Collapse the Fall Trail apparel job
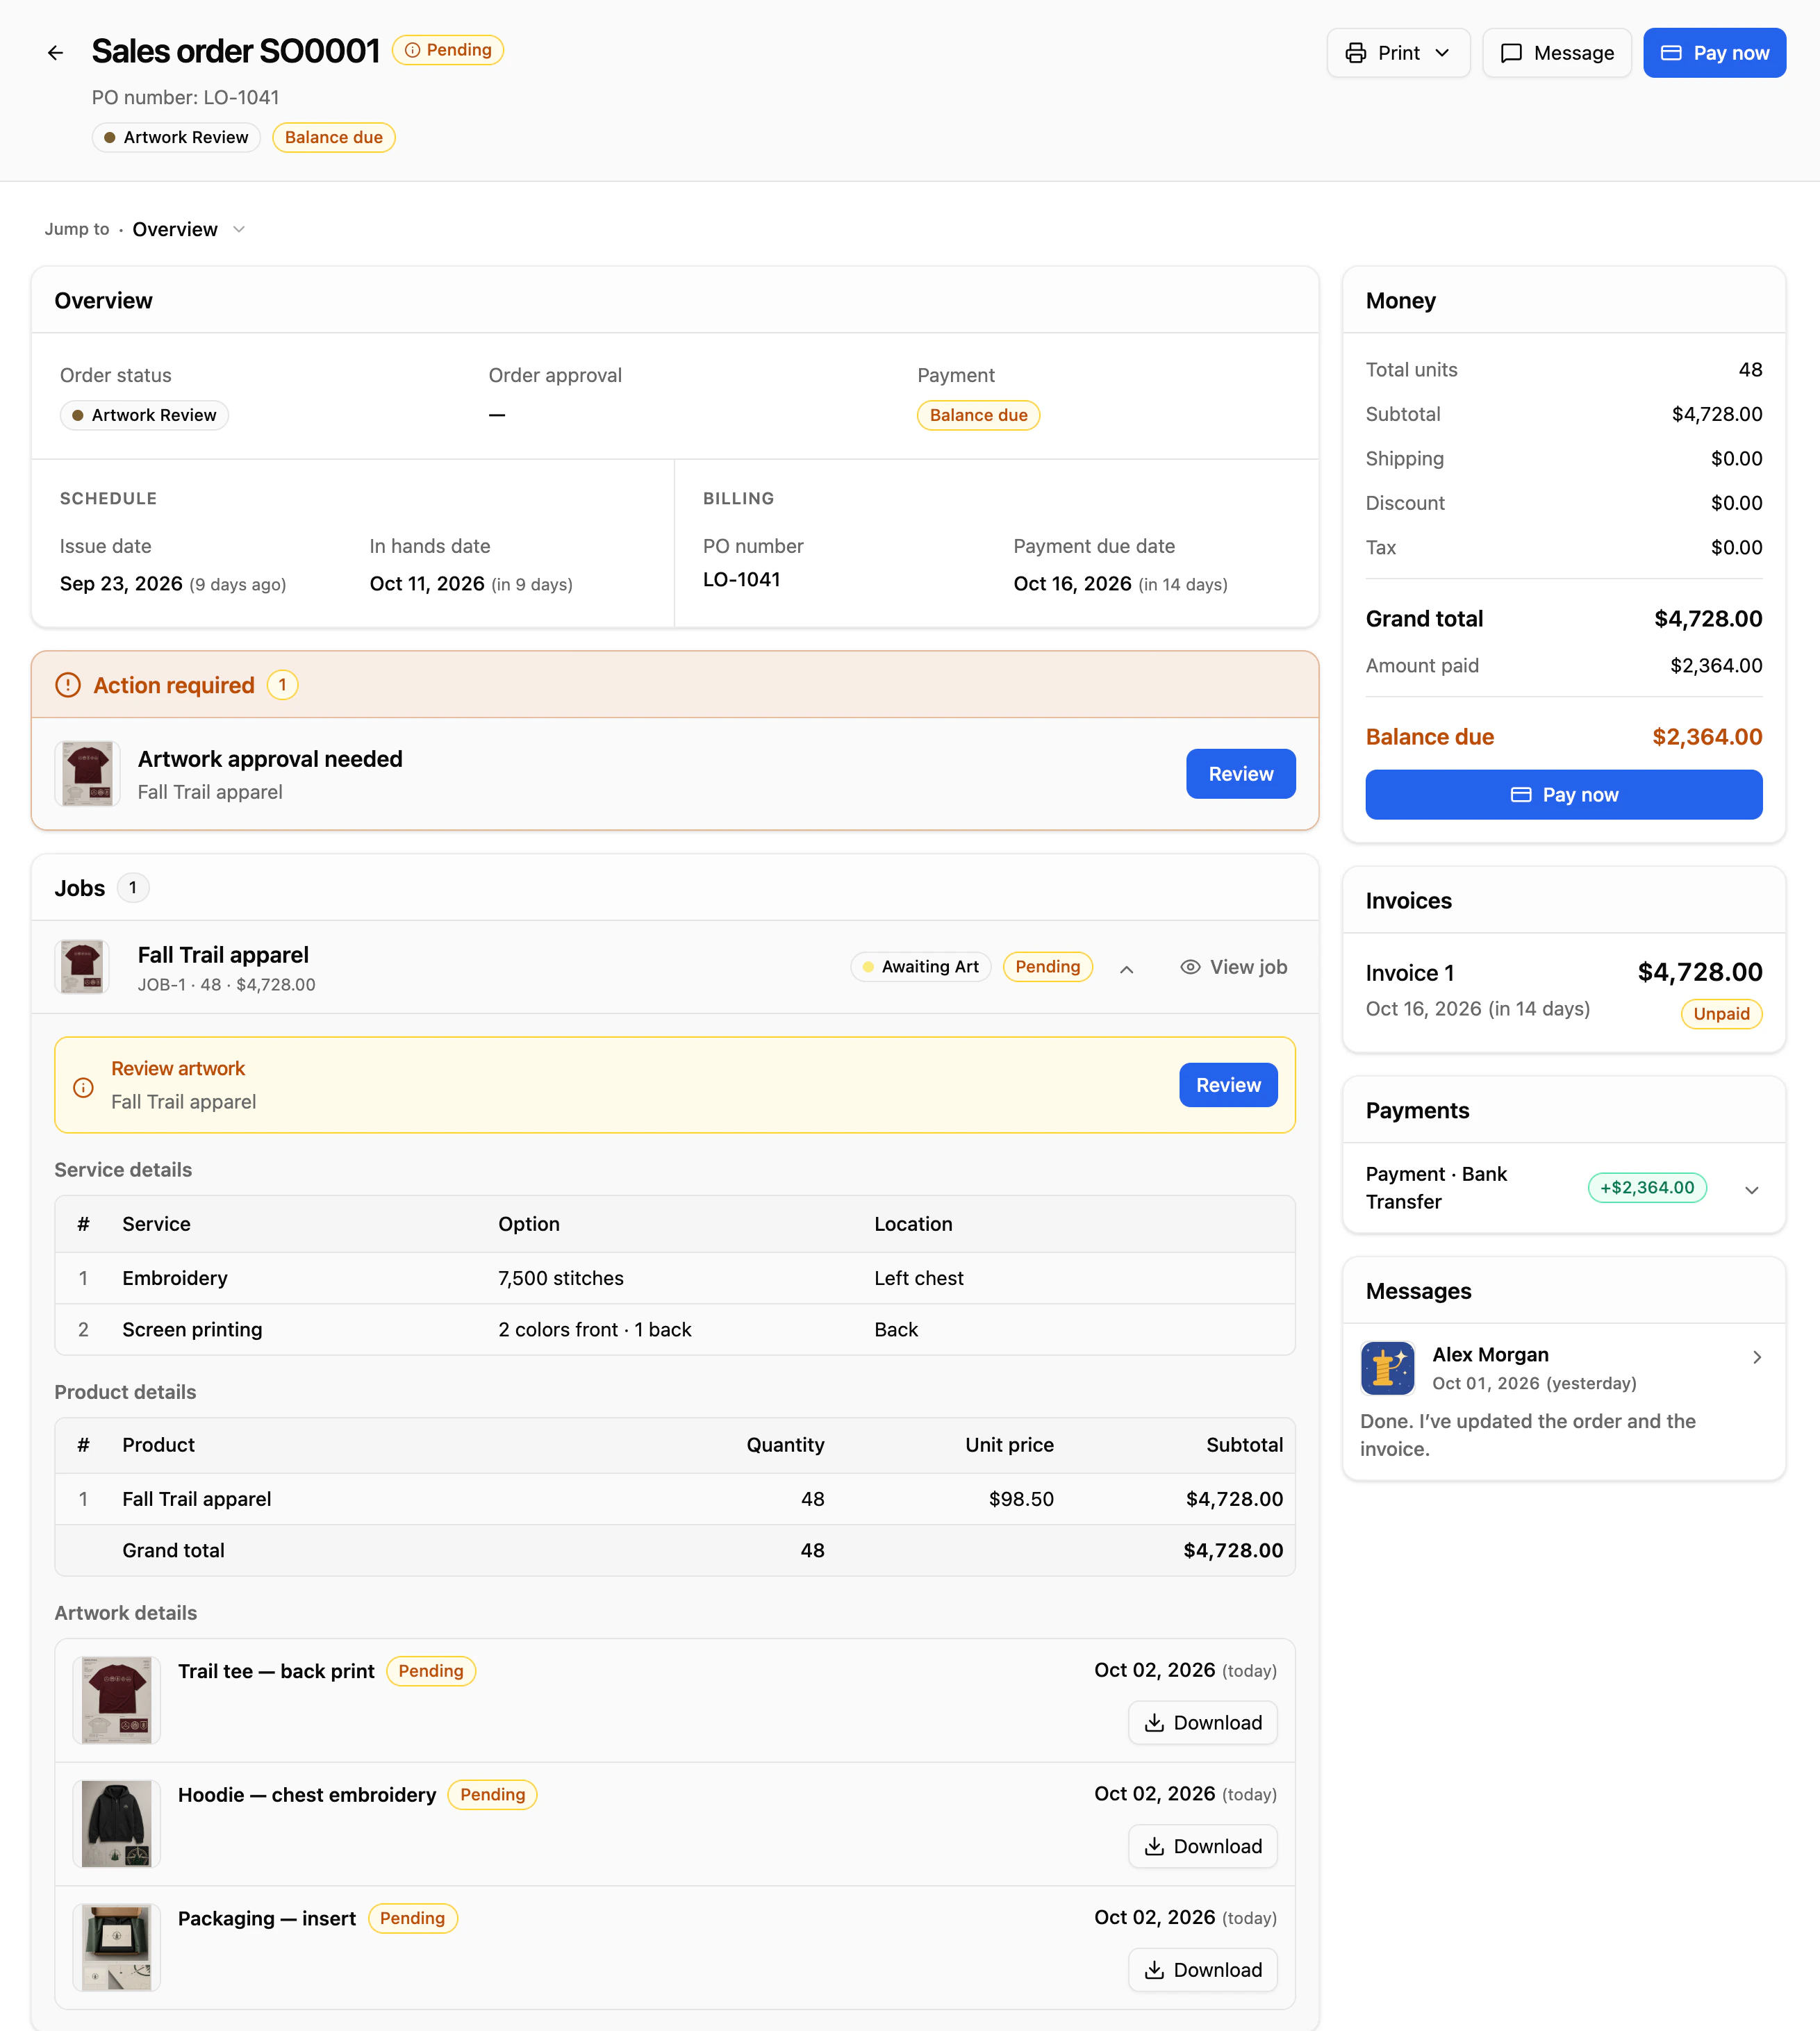1820x2031 pixels. click(1126, 968)
